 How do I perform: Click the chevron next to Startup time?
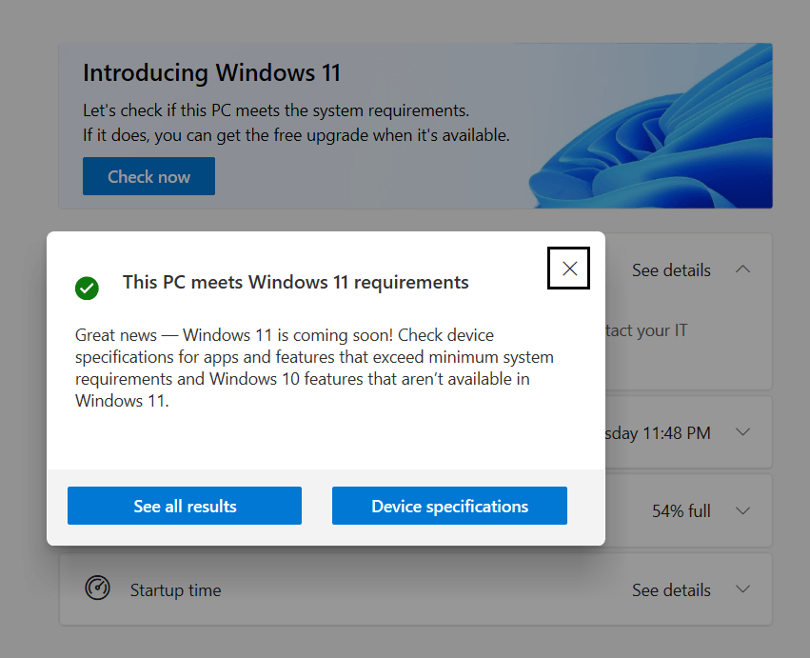tap(742, 588)
